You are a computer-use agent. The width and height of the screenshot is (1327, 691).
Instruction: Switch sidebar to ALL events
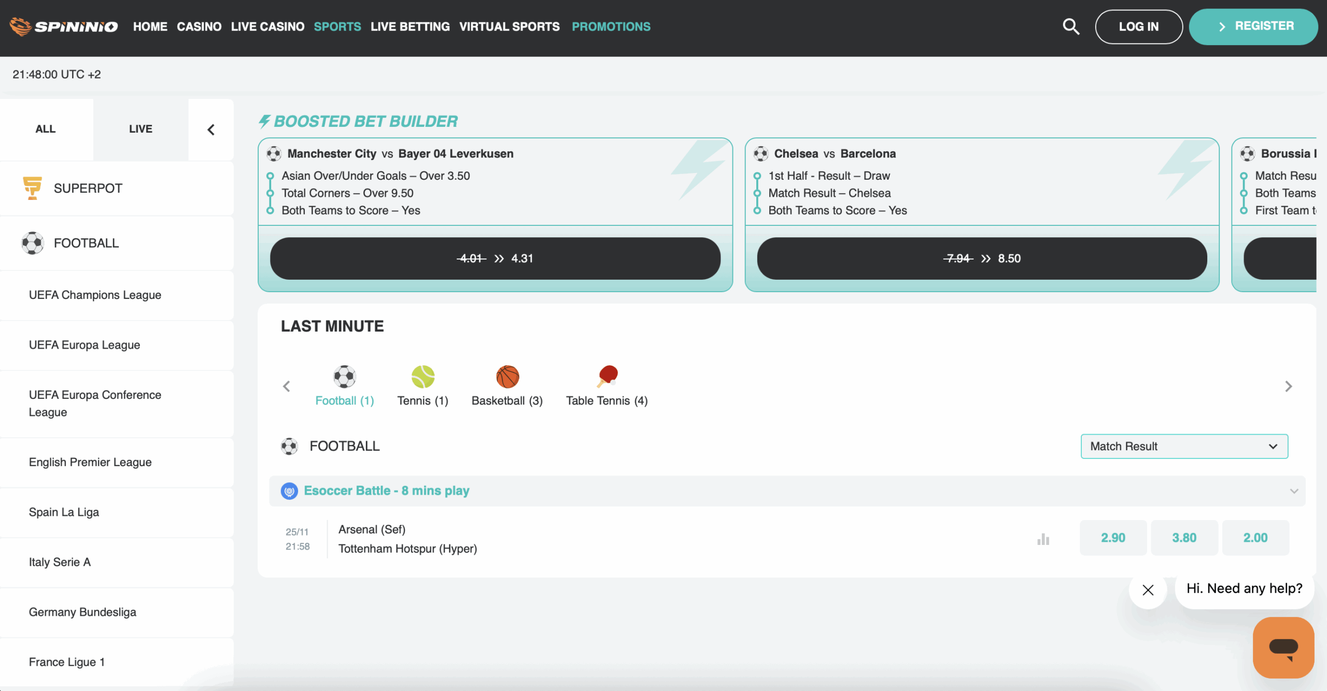click(x=46, y=129)
